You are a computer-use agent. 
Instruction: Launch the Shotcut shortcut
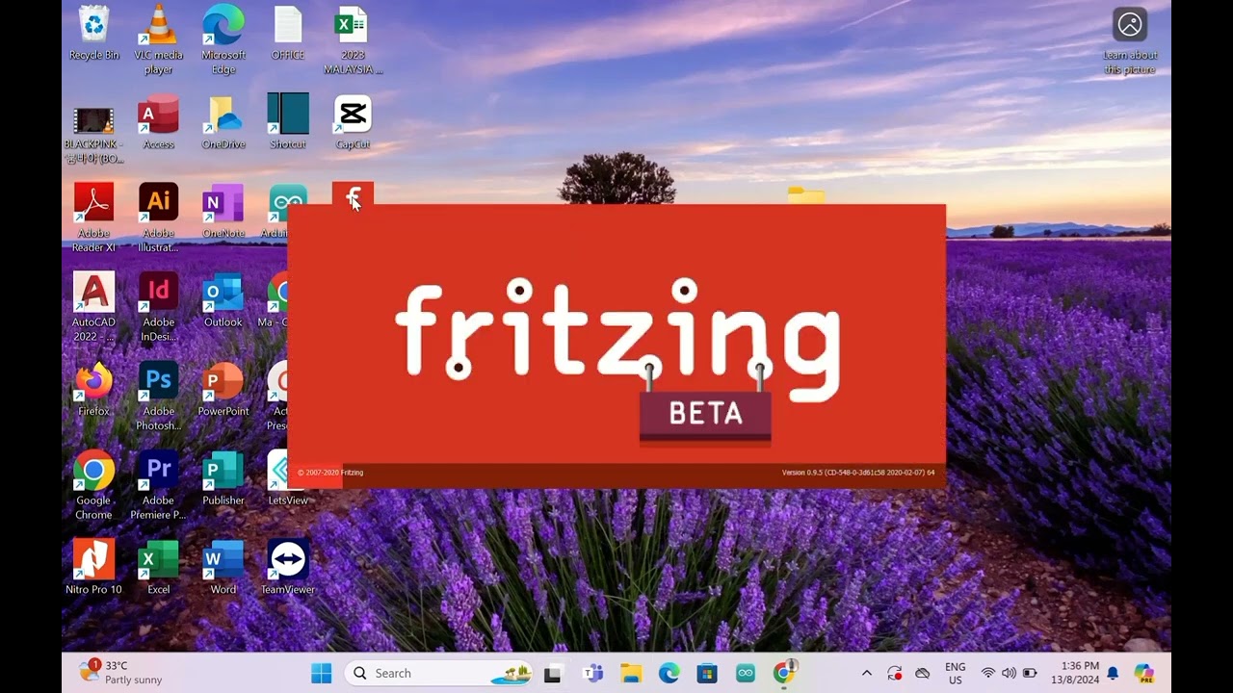point(287,122)
